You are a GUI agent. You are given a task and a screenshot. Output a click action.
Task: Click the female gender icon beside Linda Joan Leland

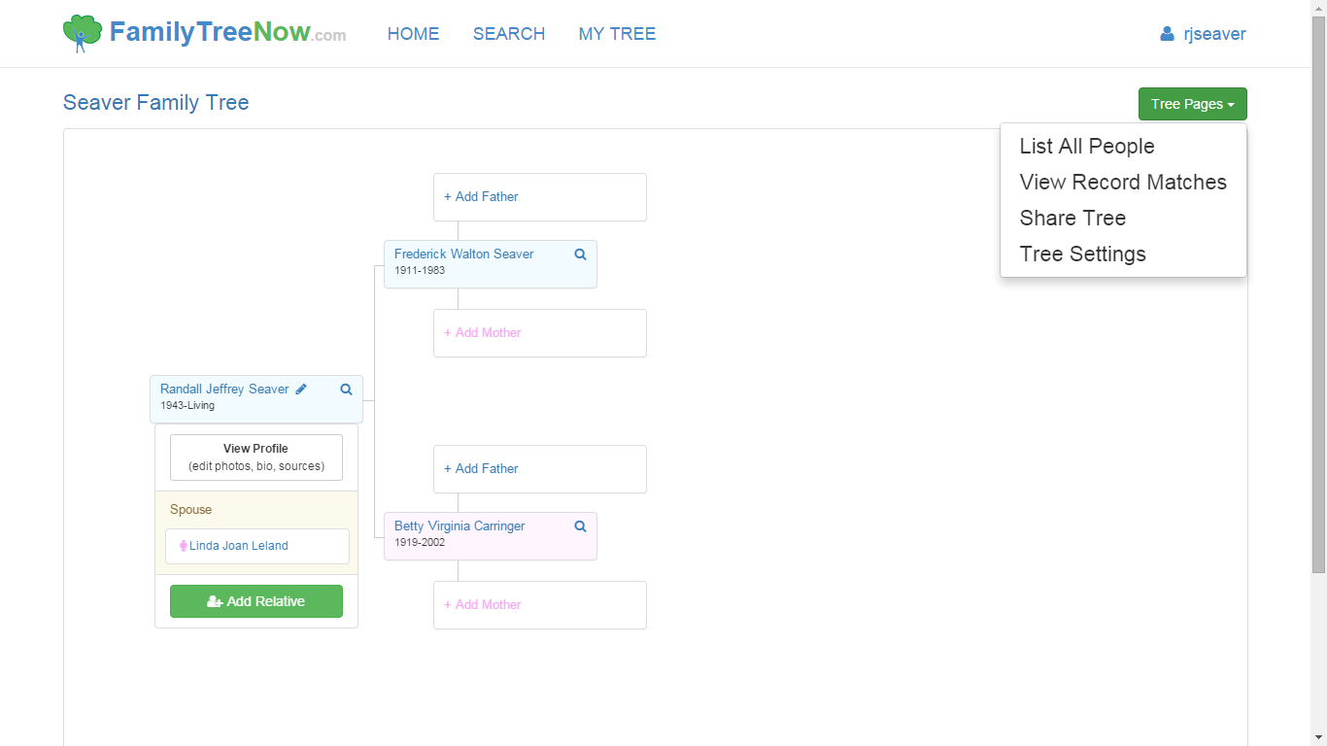coord(183,546)
